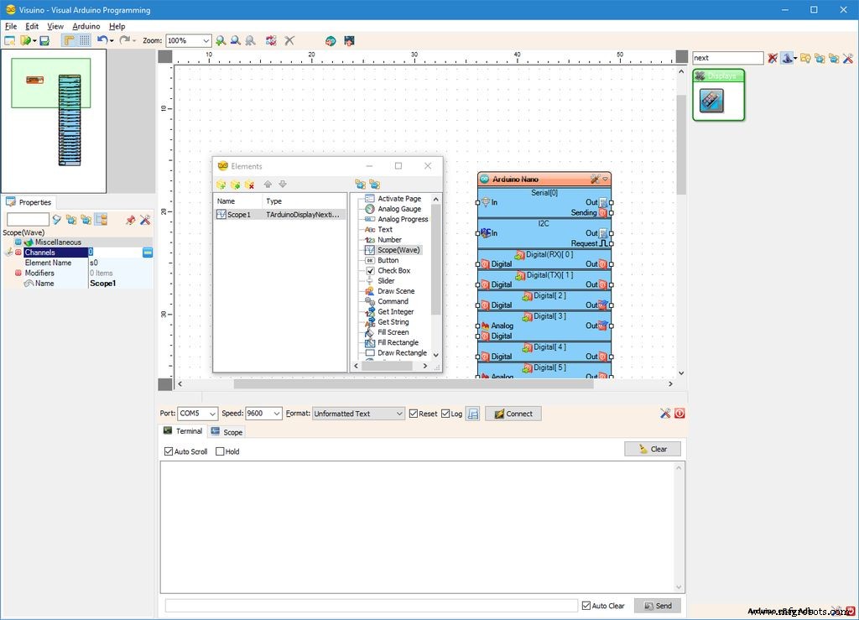The width and height of the screenshot is (859, 620).
Task: Enable the Hold checkbox in Terminal panel
Action: click(220, 451)
